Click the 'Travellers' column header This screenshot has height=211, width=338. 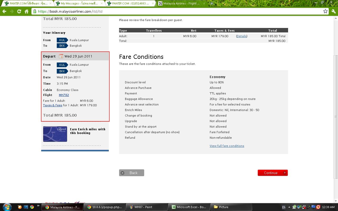pos(154,31)
